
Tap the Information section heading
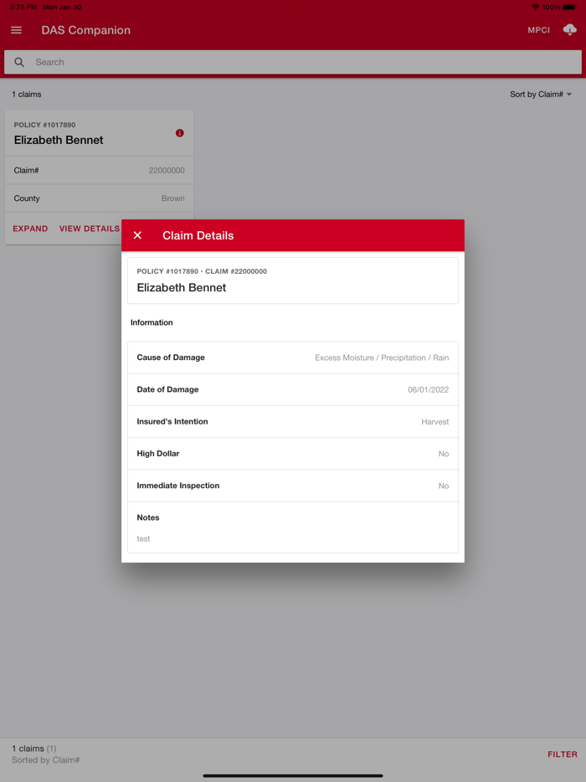click(x=152, y=322)
